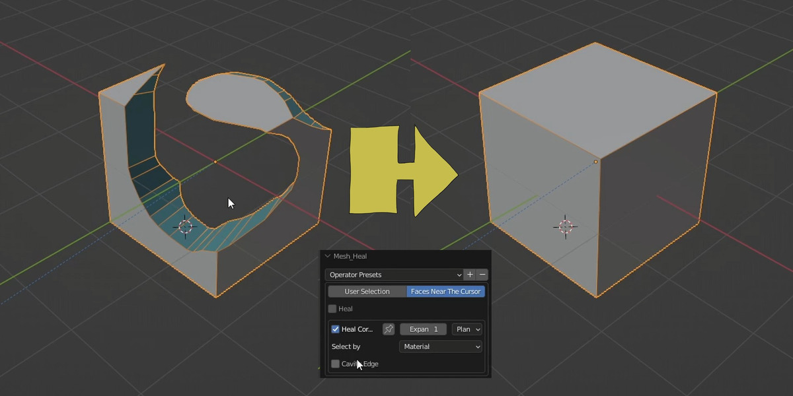This screenshot has height=396, width=793.
Task: Click the Expan value field
Action: 423,329
